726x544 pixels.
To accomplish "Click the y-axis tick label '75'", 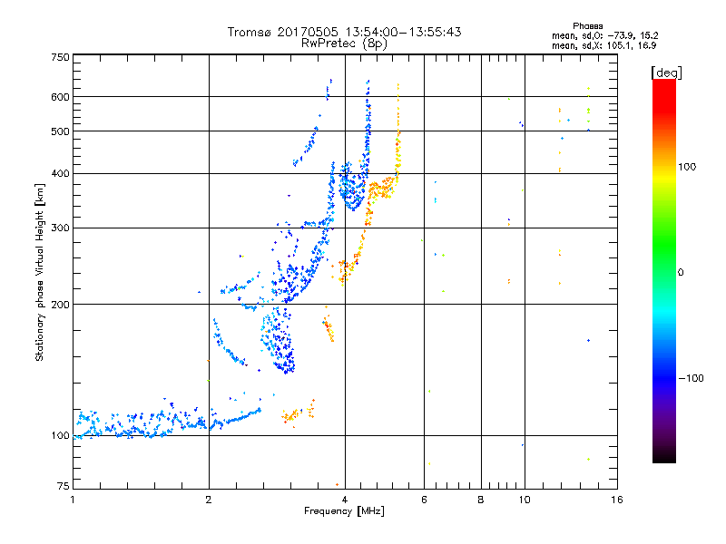I will [x=64, y=486].
